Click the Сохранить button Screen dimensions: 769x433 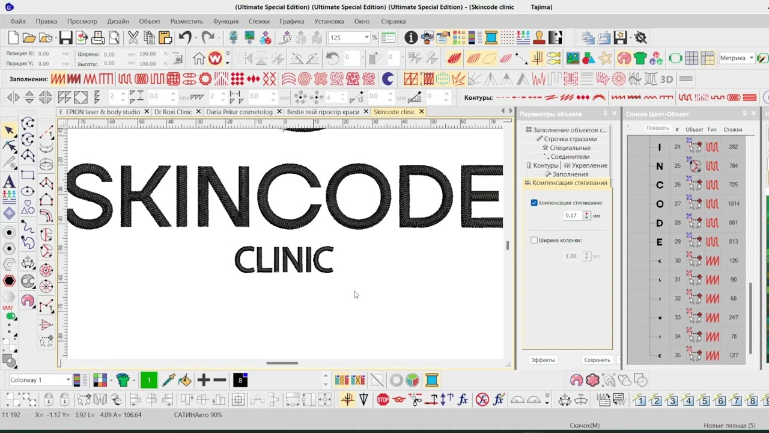click(x=597, y=360)
